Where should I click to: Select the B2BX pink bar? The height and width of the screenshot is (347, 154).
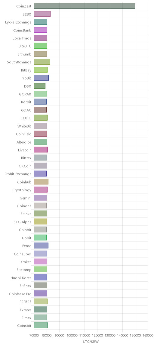(x=42, y=14)
